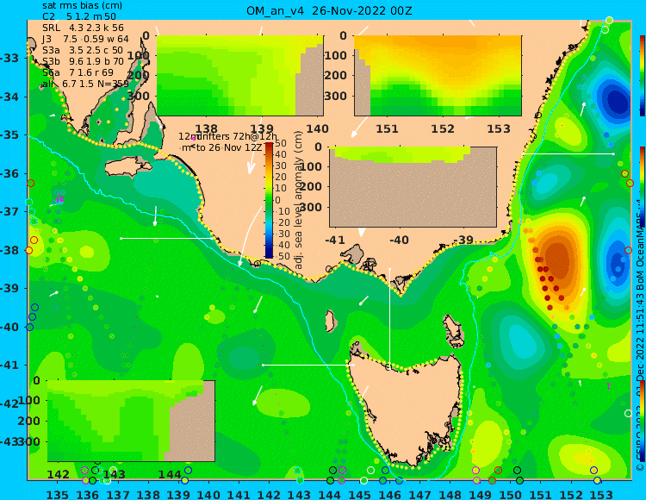
Task: Click the "sat rms bias (cm)" header
Action: coord(83,6)
